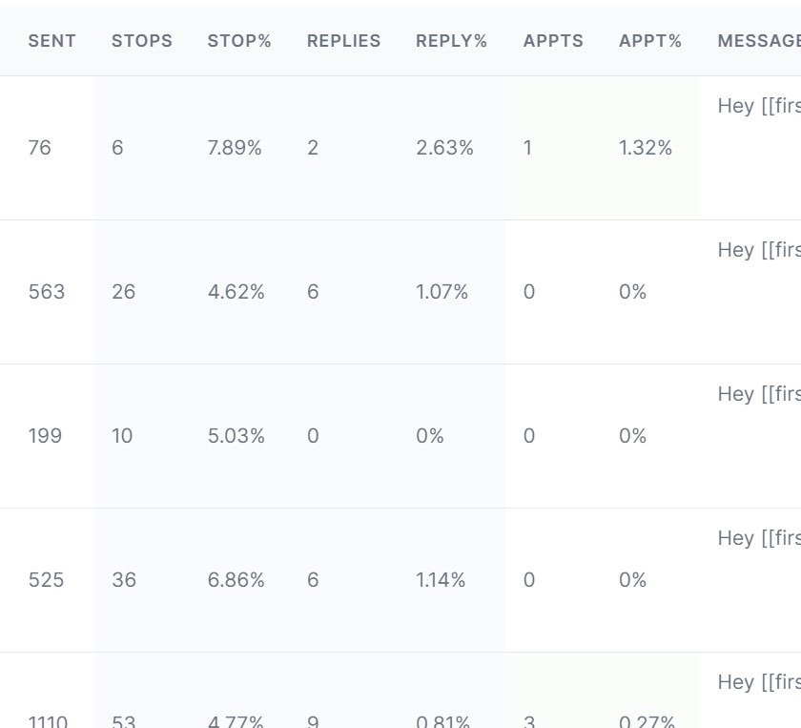801x728 pixels.
Task: Click the STOPS column header
Action: click(141, 41)
